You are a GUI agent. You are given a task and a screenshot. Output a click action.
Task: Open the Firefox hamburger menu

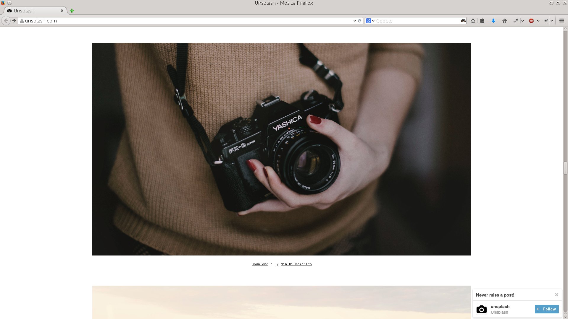tap(562, 21)
